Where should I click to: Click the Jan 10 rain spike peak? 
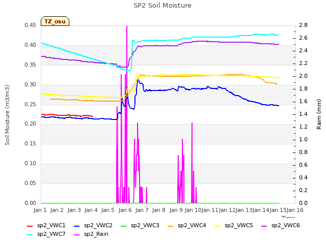[192, 123]
